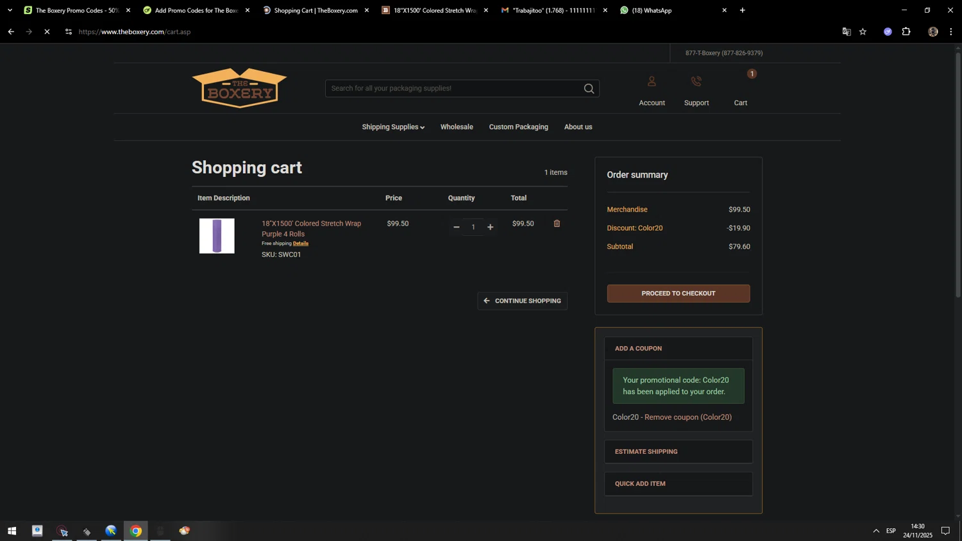Open the notifications center icon

coord(945,531)
